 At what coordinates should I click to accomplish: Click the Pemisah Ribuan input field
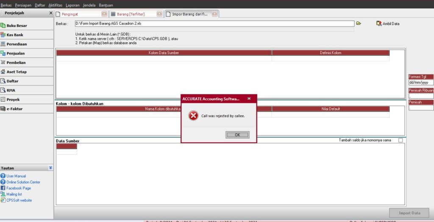[x=421, y=96]
